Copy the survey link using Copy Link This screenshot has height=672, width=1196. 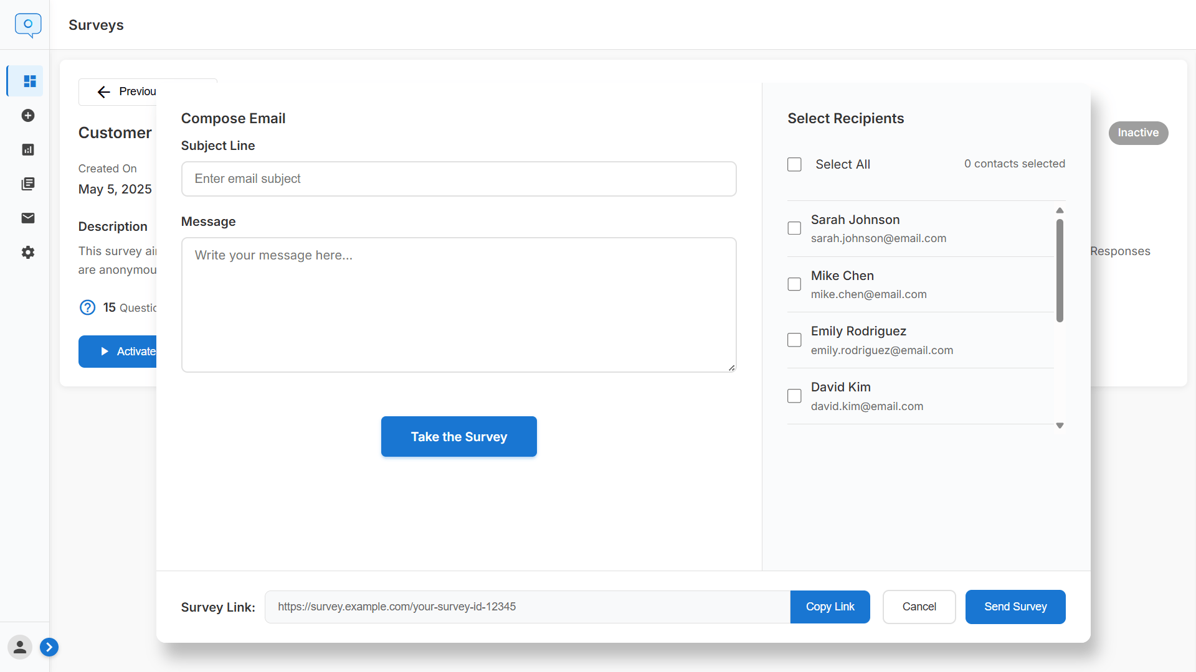[x=830, y=607]
